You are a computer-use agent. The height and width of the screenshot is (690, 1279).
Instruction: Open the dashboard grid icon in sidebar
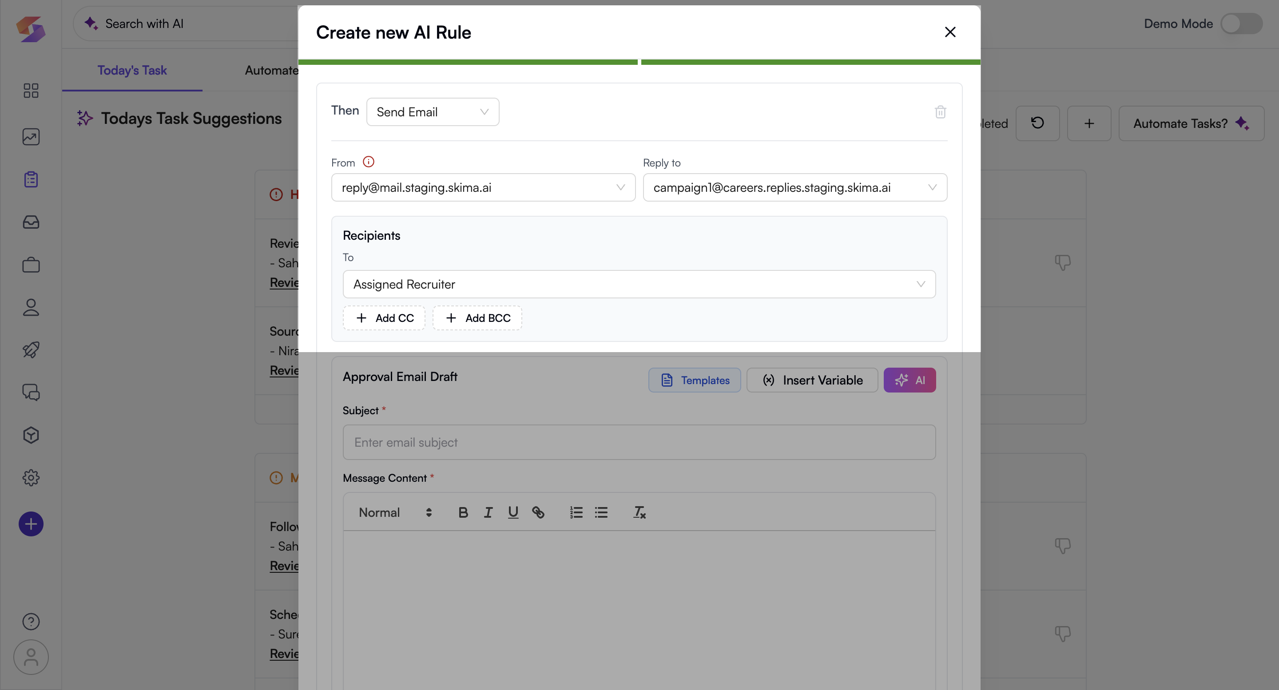coord(31,90)
